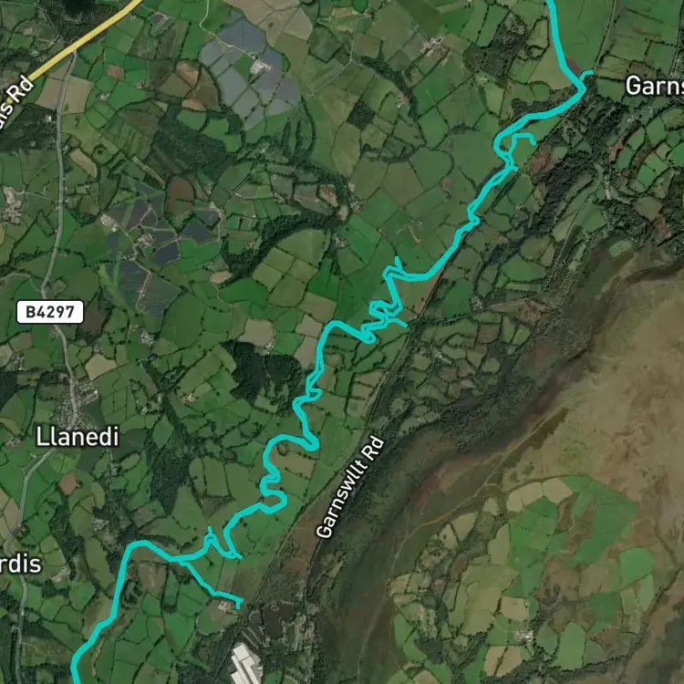Image resolution: width=684 pixels, height=684 pixels.
Task: Select the Llanedi village label
Action: [x=78, y=436]
